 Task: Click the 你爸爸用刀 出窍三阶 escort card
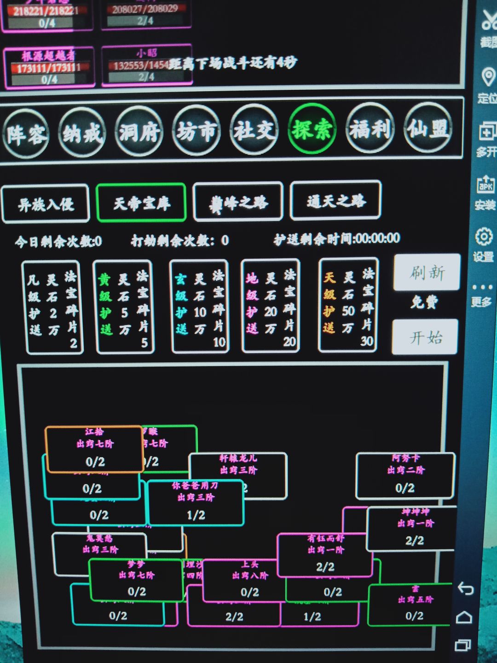196,503
